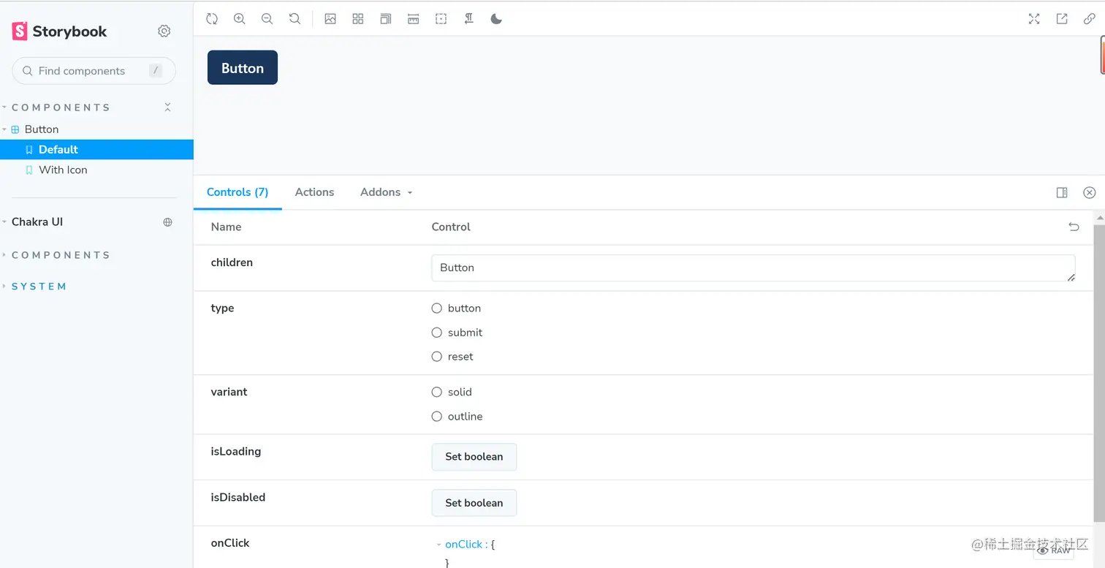Set boolean for isLoading
This screenshot has height=568, width=1105.
pyautogui.click(x=474, y=457)
